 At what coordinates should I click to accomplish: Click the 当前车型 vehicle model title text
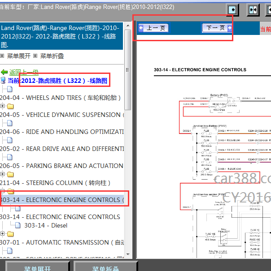pos(87,7)
